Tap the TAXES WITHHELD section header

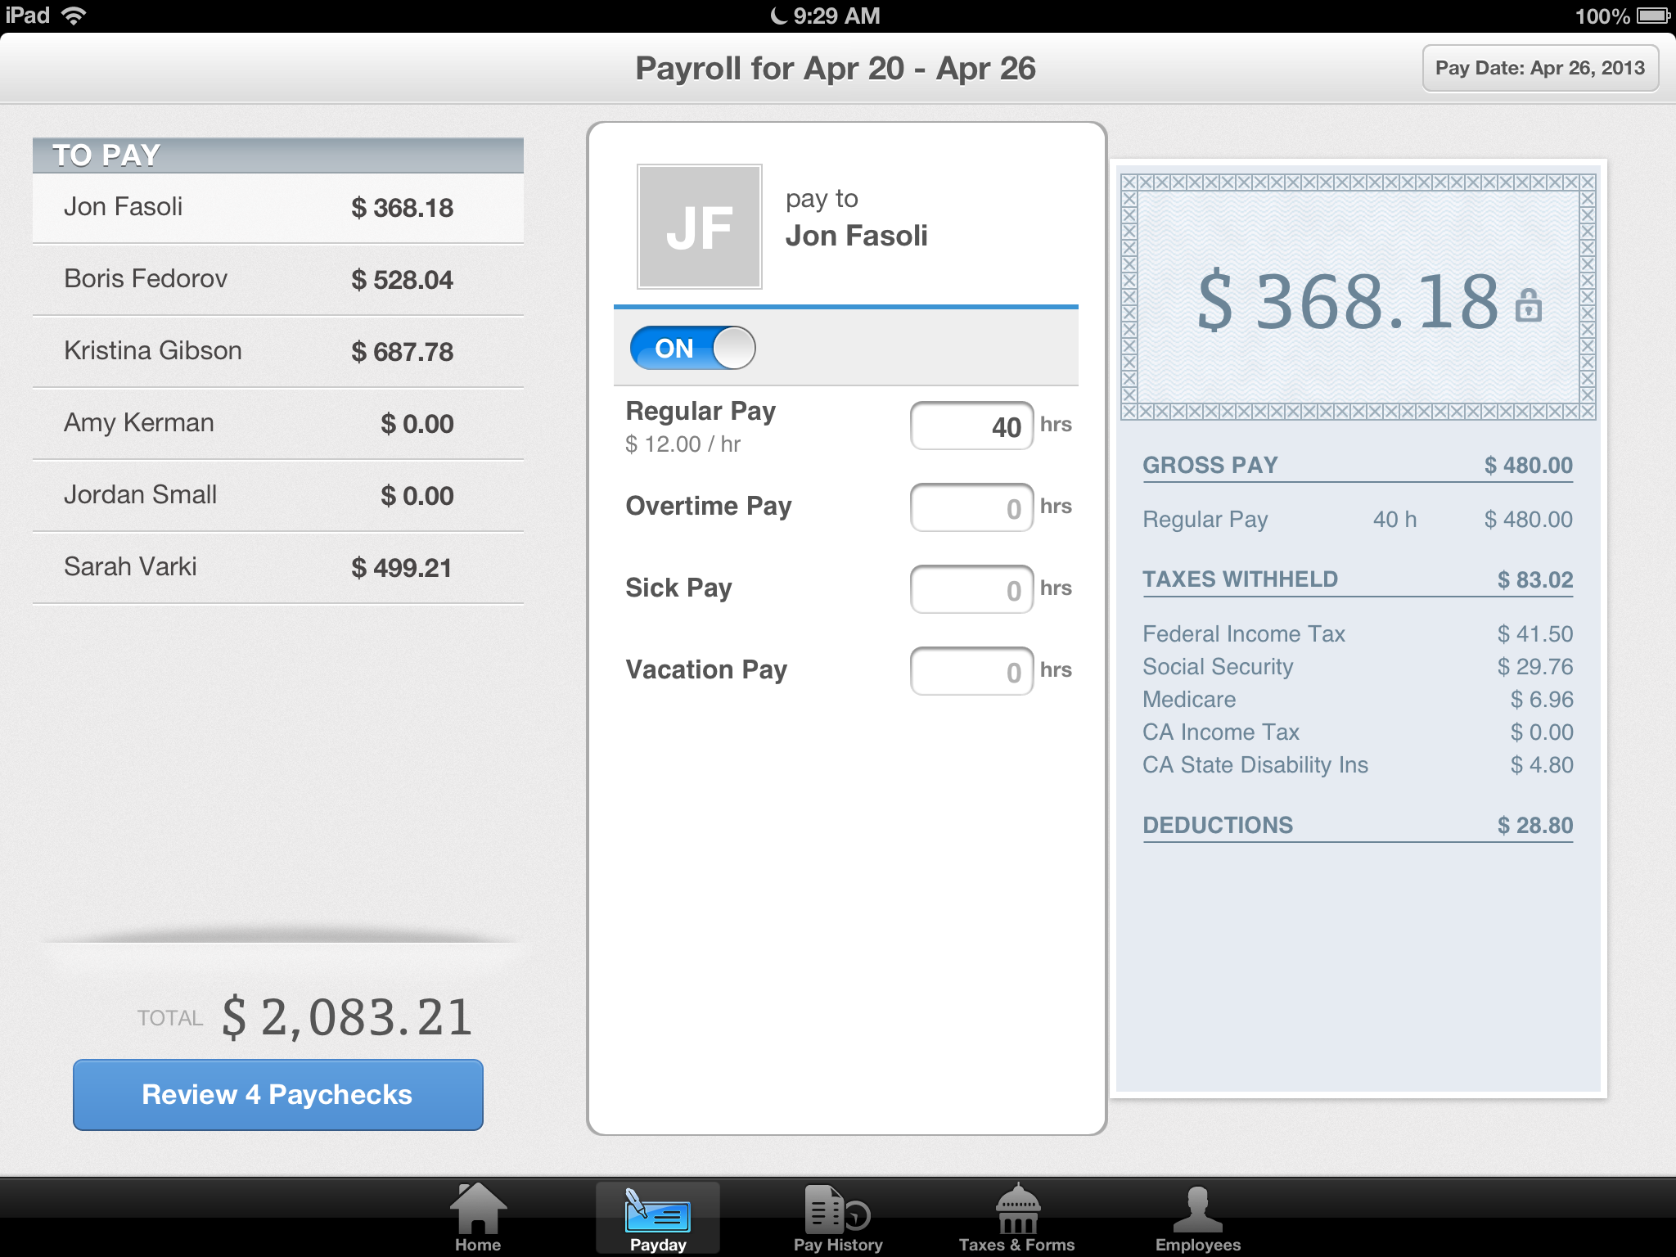point(1358,580)
